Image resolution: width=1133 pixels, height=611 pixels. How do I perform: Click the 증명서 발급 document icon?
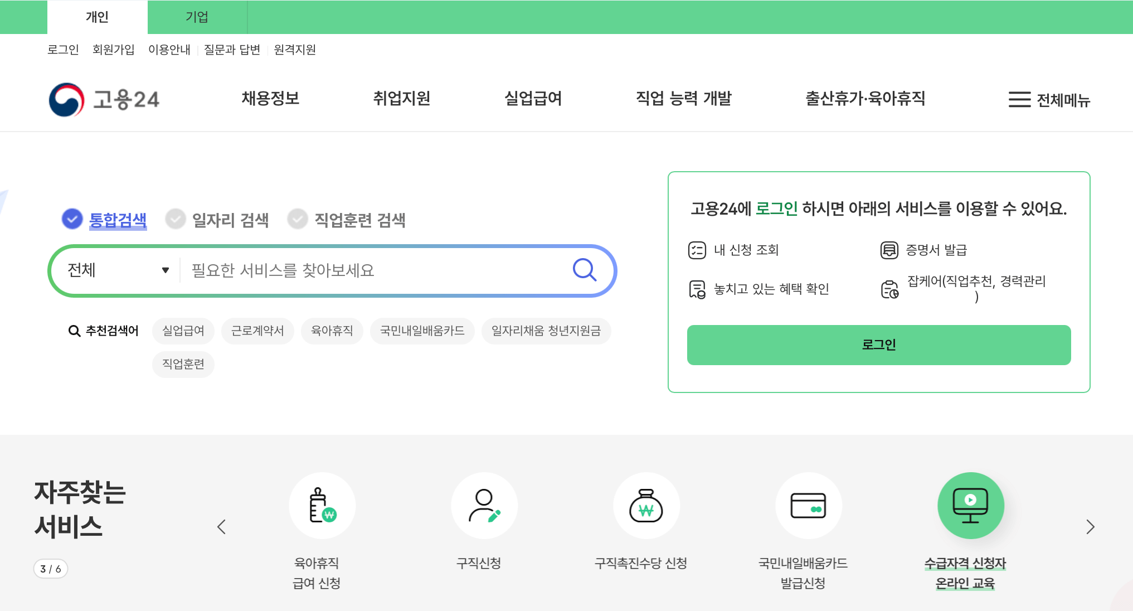point(889,250)
